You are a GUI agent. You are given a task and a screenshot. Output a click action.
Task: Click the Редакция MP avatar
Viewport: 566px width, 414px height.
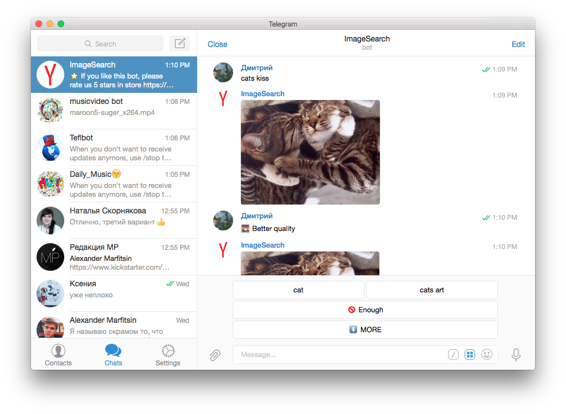pos(50,257)
